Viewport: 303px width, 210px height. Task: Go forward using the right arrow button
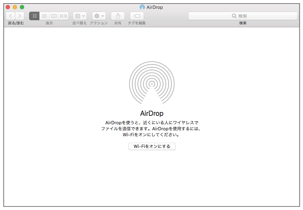20,16
